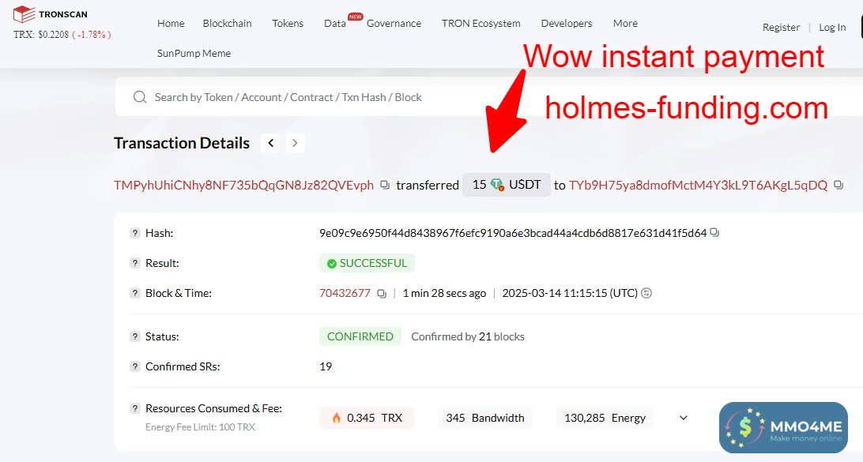Expand the resources consumed details chevron

pos(683,418)
